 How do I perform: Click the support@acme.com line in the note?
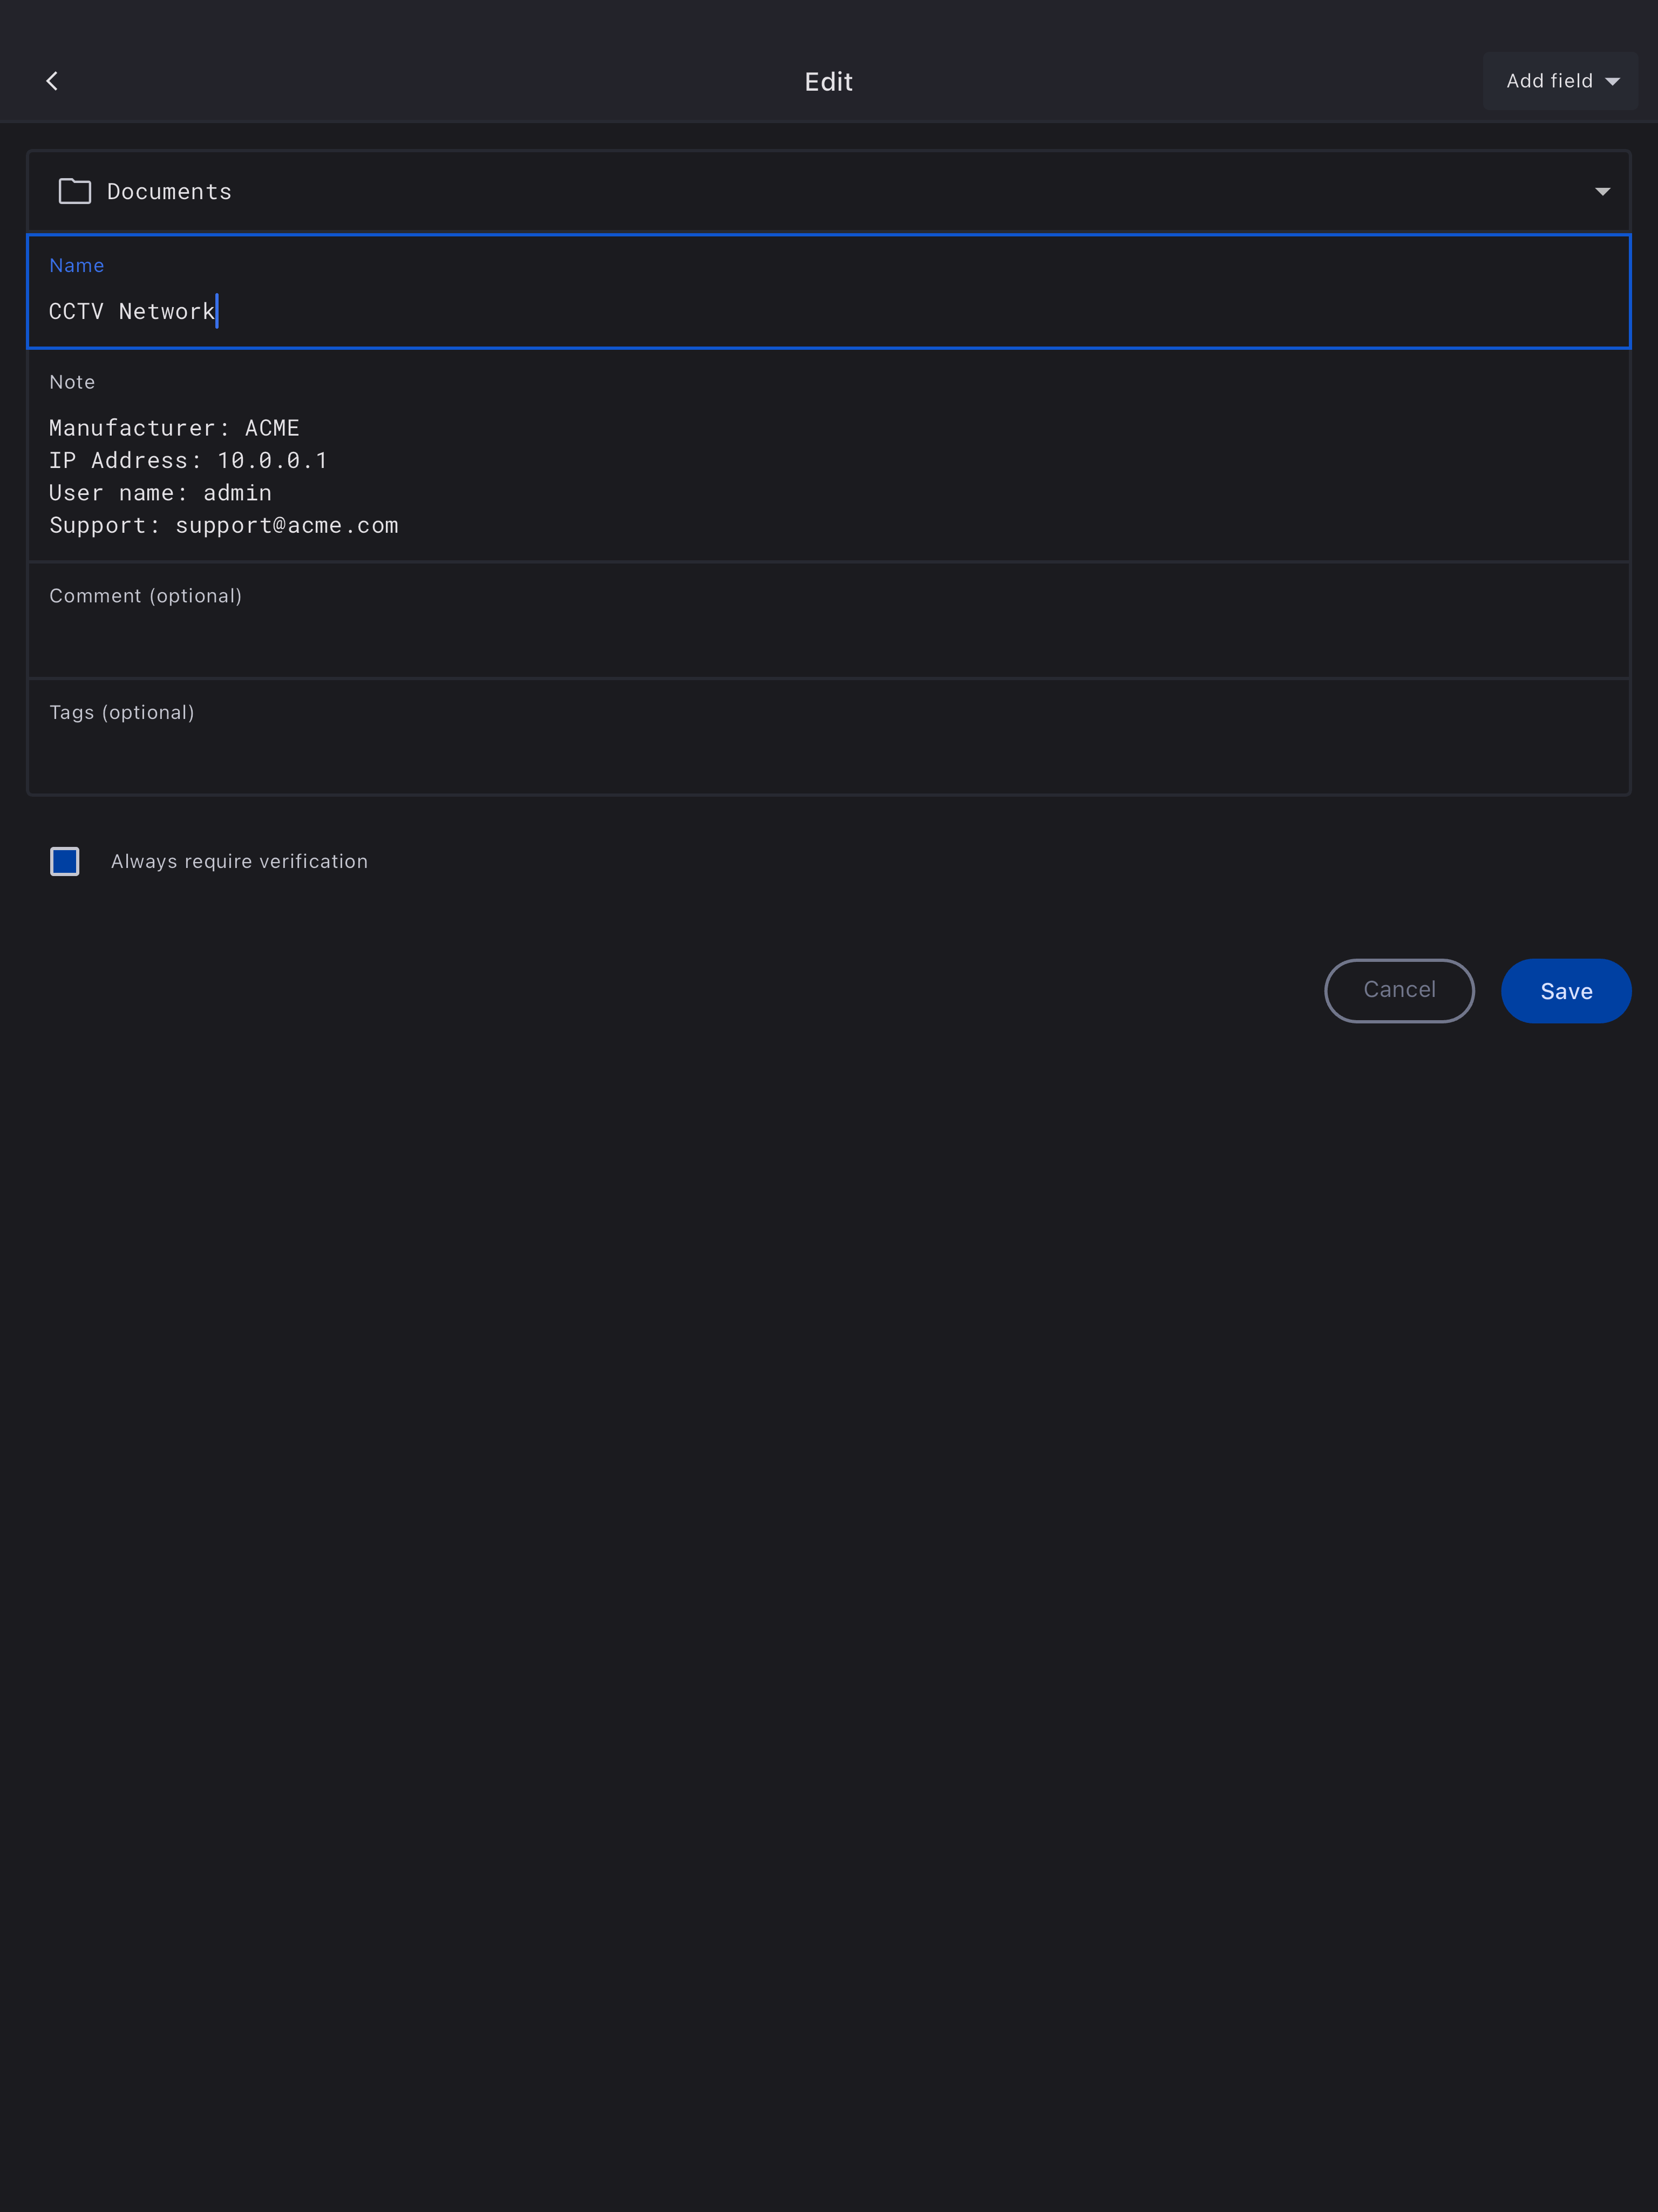point(224,525)
